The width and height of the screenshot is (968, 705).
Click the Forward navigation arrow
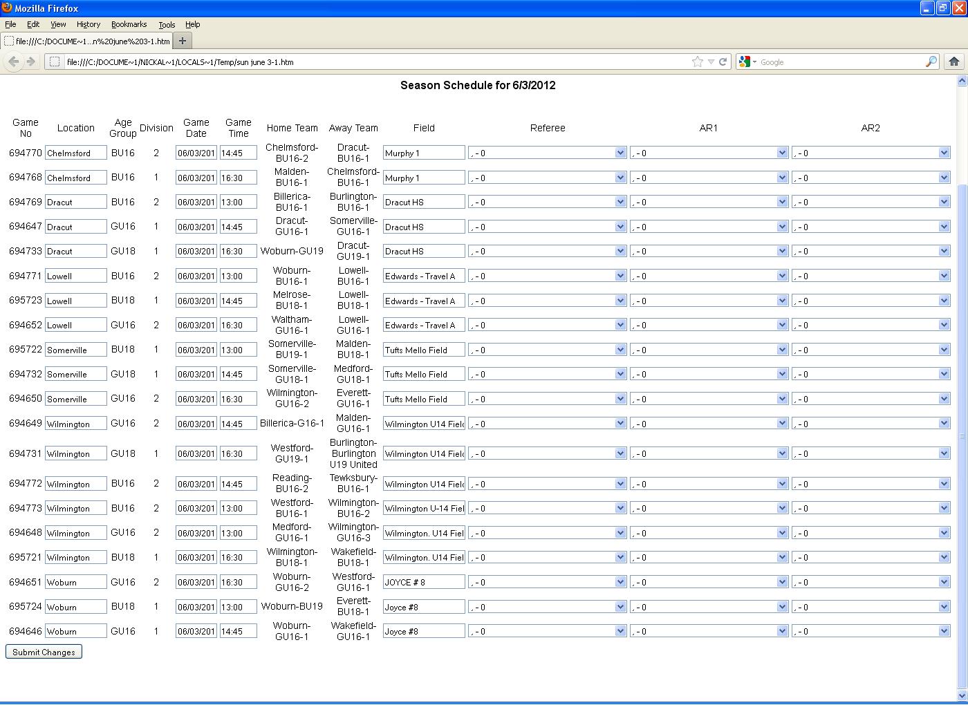[x=30, y=62]
